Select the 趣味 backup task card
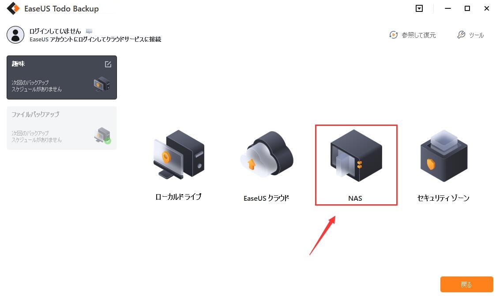This screenshot has width=496, height=302. coord(62,77)
